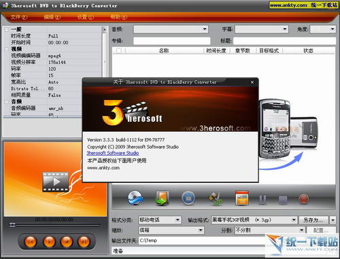340x259 pixels.
Task: Click the 状态 column header
Action: point(308,51)
